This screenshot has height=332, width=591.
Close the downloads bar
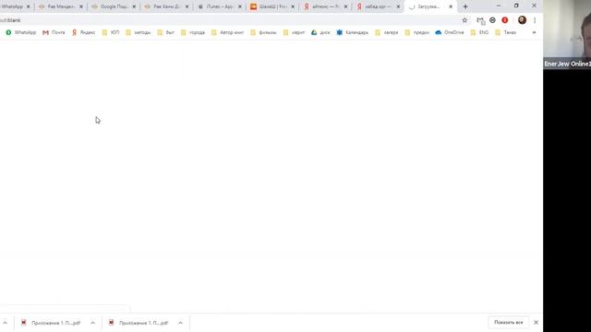(x=536, y=323)
